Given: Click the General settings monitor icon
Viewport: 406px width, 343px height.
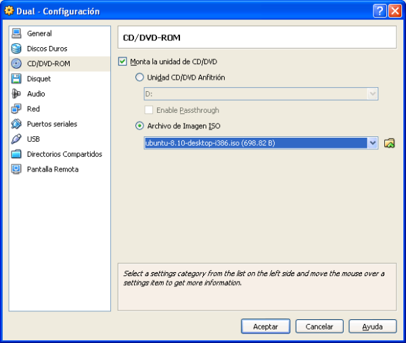Looking at the screenshot, I should tap(16, 34).
